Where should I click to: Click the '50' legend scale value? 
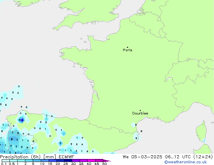click(x=104, y=164)
